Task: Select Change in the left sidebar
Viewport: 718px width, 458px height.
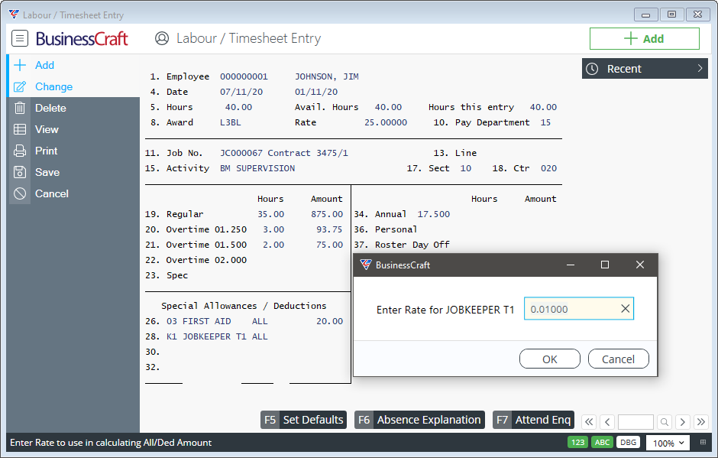Action: point(74,86)
